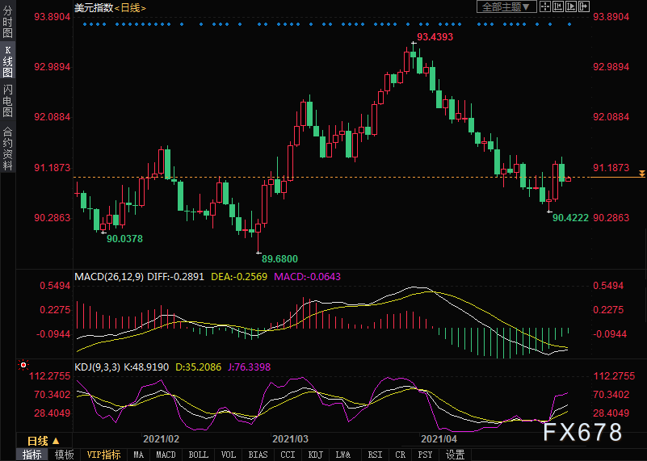Click the K:48.9190 value

click(x=146, y=367)
